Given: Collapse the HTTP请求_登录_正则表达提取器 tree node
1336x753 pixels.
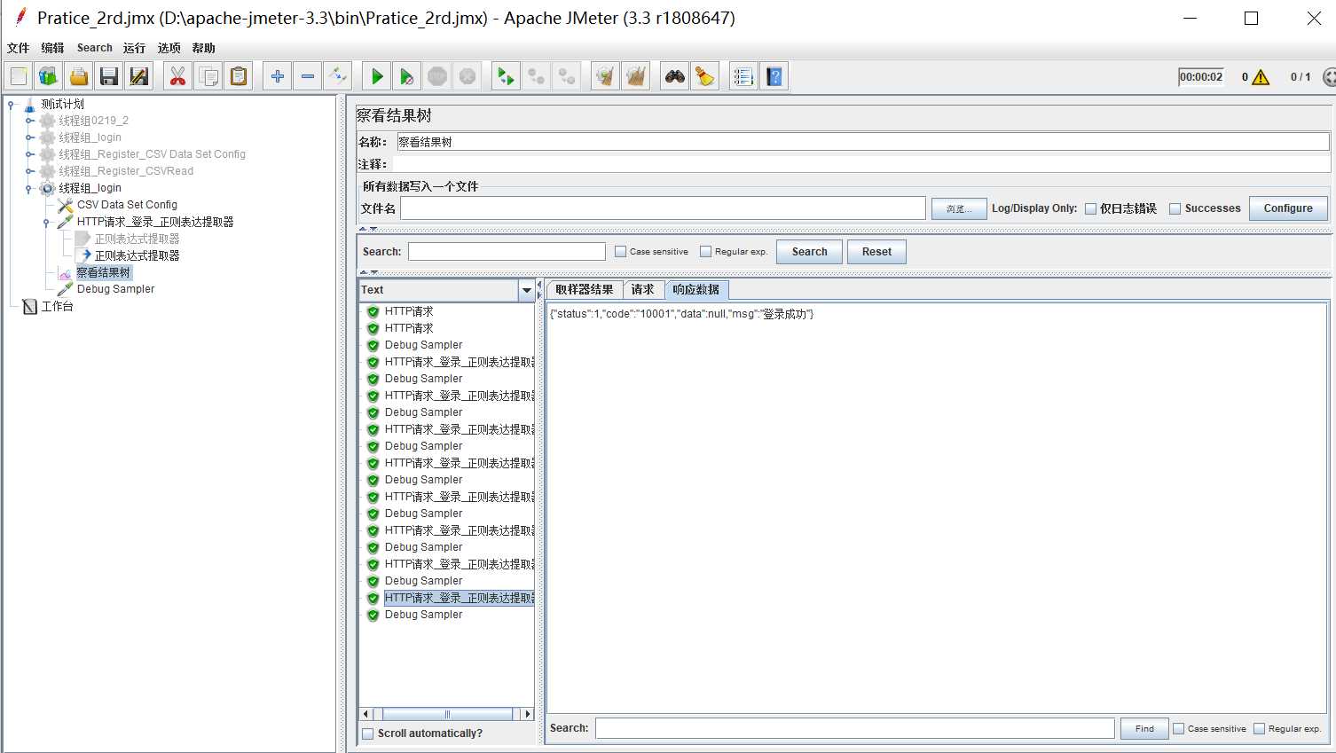Looking at the screenshot, I should tap(47, 223).
